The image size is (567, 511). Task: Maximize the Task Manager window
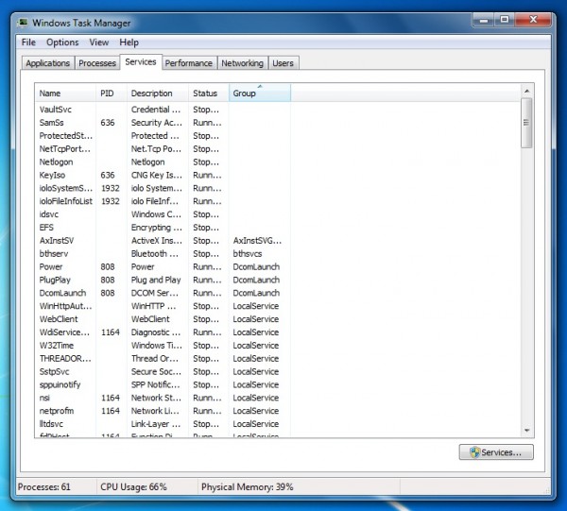pyautogui.click(x=505, y=20)
